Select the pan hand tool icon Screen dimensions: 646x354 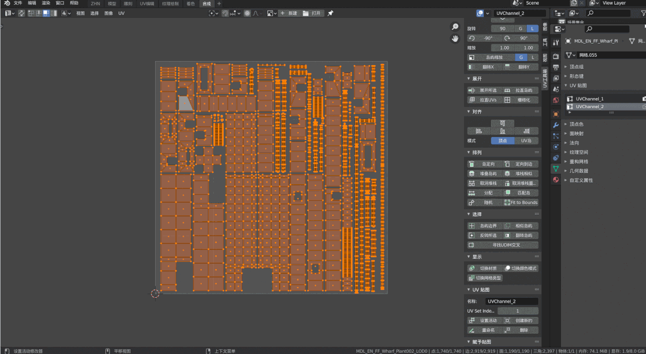pyautogui.click(x=455, y=38)
